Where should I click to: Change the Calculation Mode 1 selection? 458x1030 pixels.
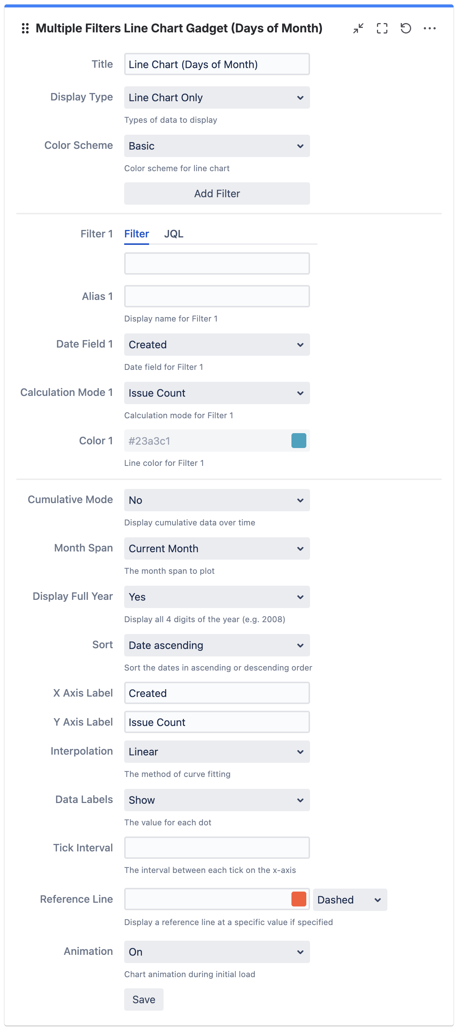[217, 393]
